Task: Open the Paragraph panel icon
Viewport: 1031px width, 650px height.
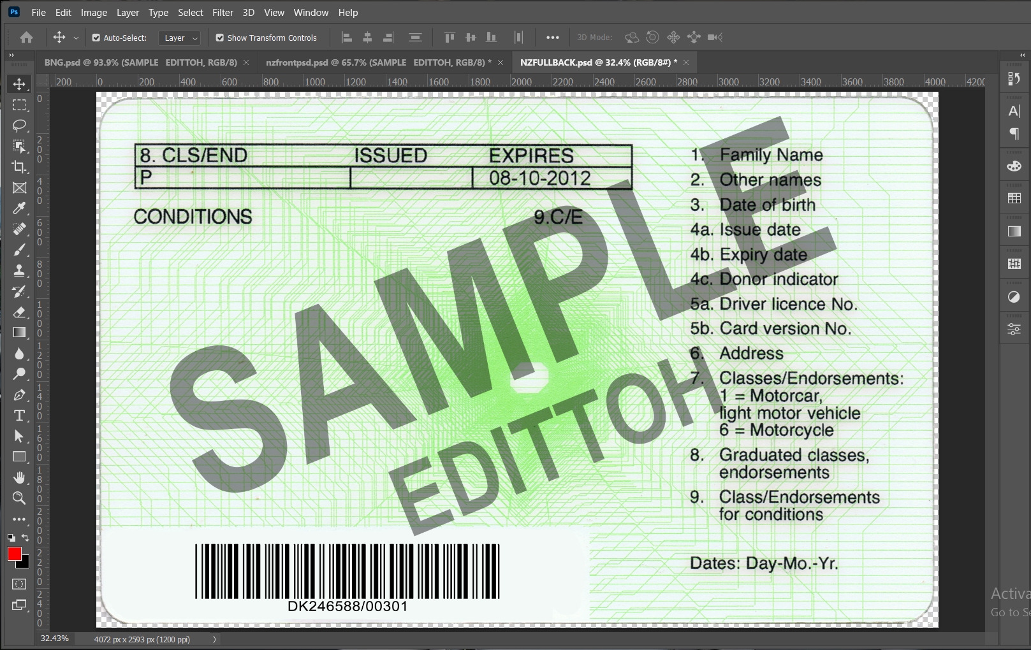Action: click(1014, 134)
